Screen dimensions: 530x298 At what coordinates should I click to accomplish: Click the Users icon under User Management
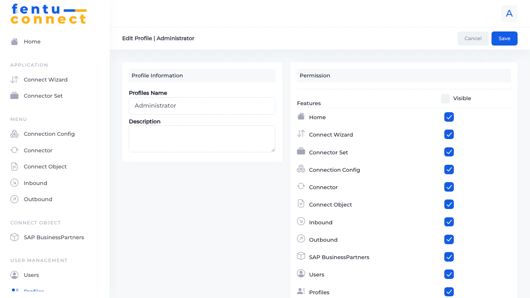pos(14,275)
